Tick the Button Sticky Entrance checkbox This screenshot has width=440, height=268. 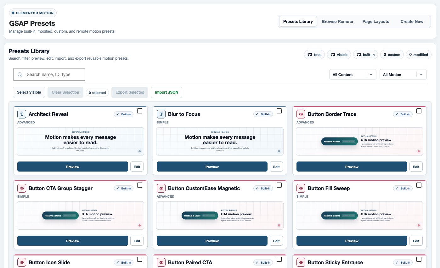[x=419, y=259]
